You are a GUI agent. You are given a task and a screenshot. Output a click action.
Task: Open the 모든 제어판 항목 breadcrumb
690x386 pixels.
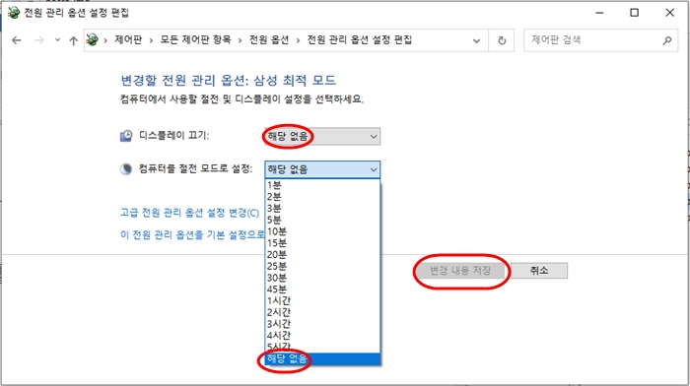pyautogui.click(x=195, y=40)
